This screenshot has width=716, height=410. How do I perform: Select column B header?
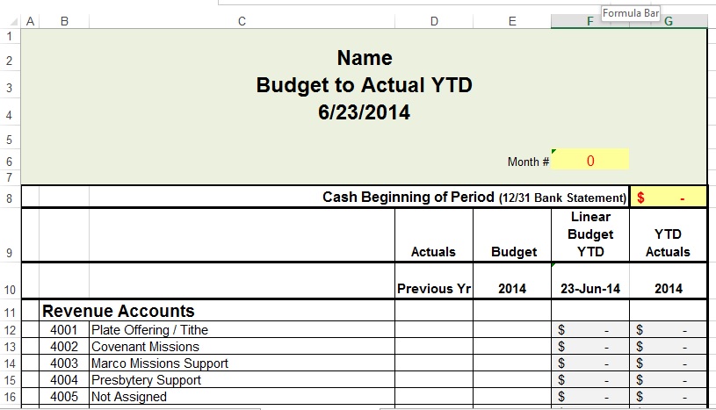point(64,21)
